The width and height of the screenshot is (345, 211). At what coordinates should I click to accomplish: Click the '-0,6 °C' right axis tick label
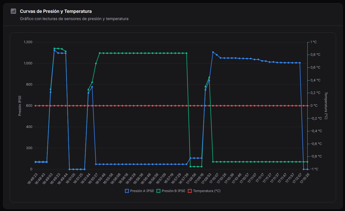tap(316, 144)
